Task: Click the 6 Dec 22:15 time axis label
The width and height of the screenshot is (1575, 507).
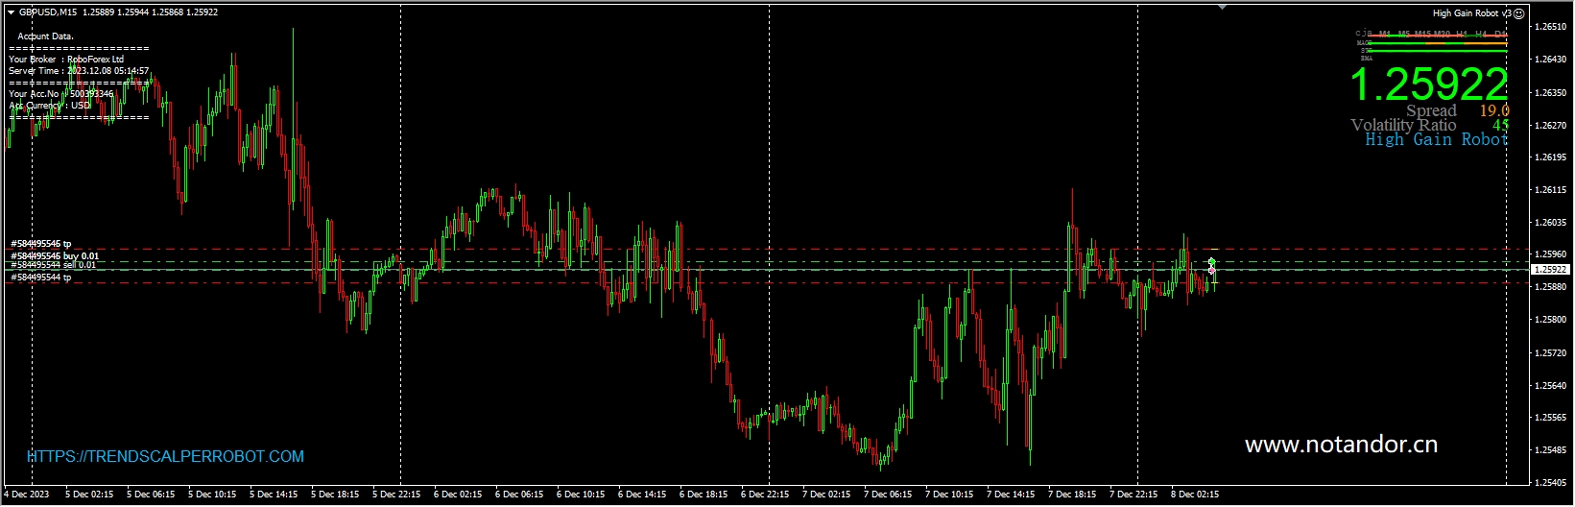Action: [x=765, y=495]
